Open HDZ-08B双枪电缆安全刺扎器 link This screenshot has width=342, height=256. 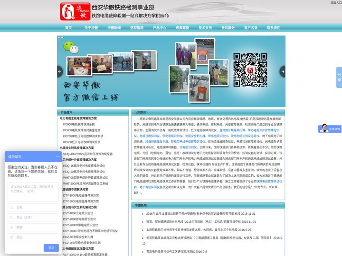pos(82,243)
